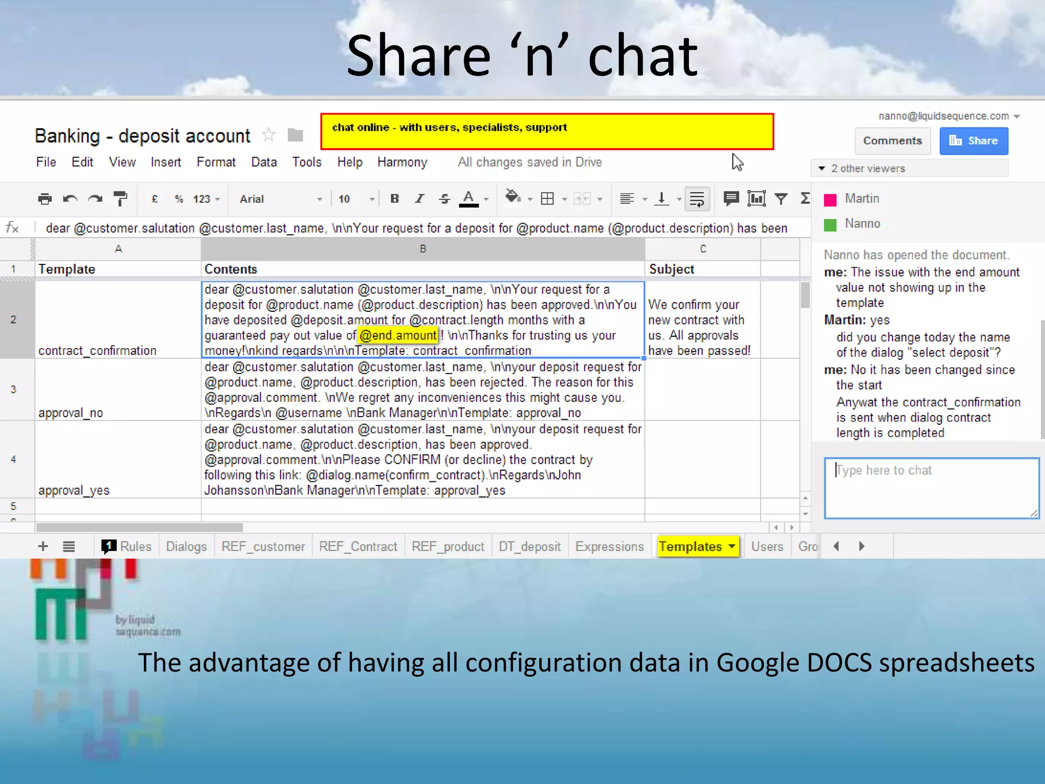Open the Templates tab dropdown arrow
Image resolution: width=1045 pixels, height=784 pixels.
coord(732,546)
